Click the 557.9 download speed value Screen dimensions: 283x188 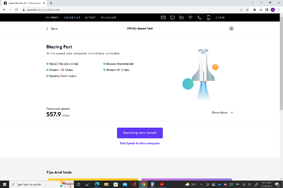pos(54,114)
